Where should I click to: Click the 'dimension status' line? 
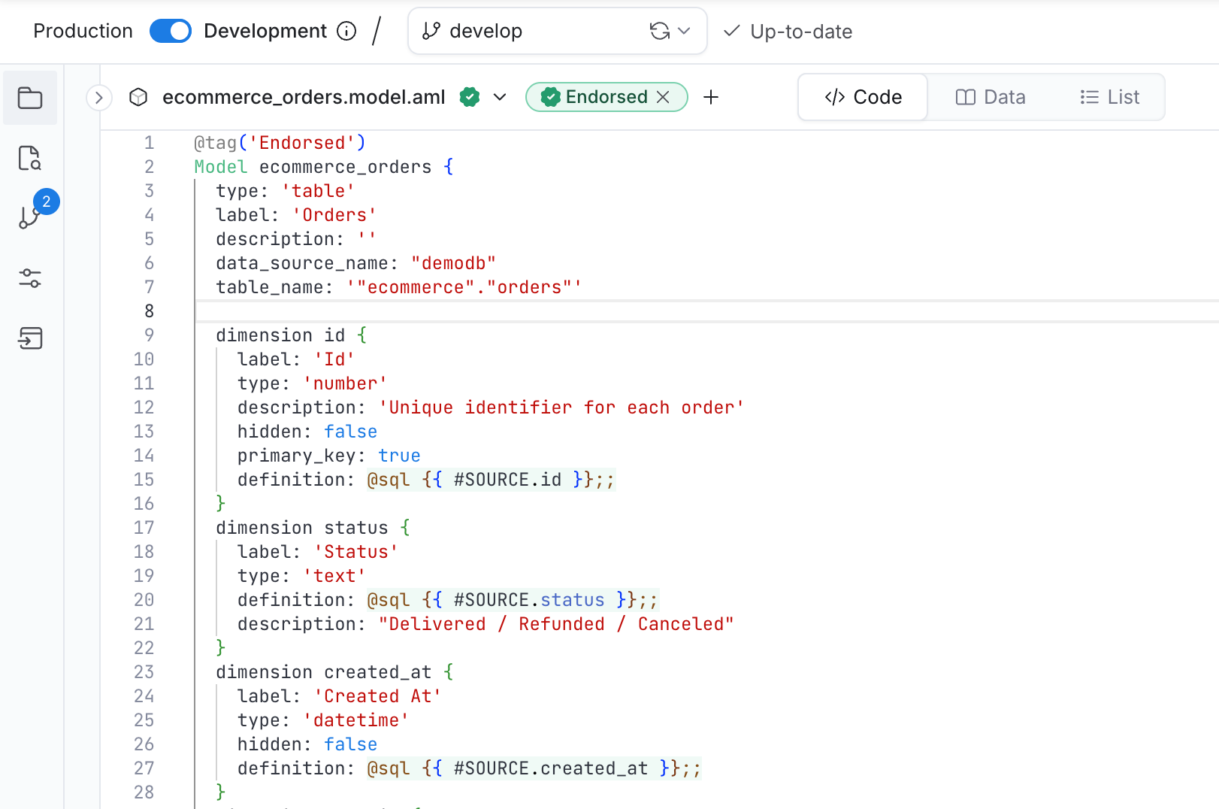pyautogui.click(x=313, y=528)
